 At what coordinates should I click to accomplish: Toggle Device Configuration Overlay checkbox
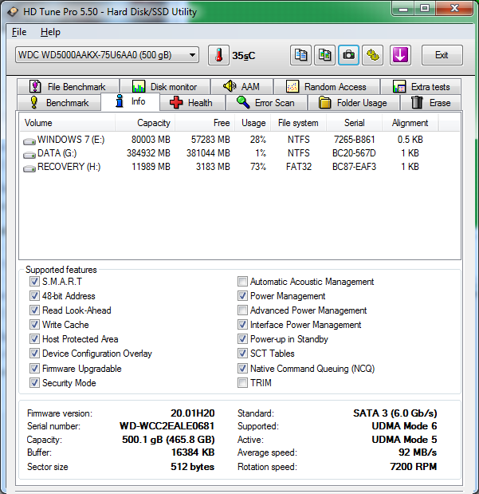(34, 354)
